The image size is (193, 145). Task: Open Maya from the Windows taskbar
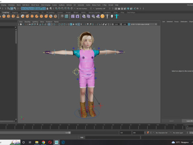point(57,142)
